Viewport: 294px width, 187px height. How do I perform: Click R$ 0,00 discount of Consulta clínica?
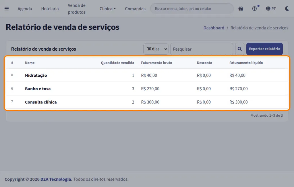(204, 102)
